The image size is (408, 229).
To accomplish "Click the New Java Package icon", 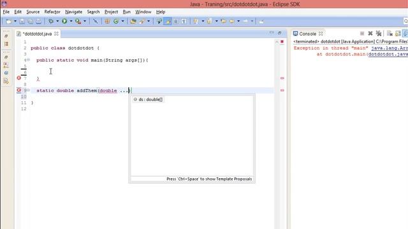I will (107, 21).
